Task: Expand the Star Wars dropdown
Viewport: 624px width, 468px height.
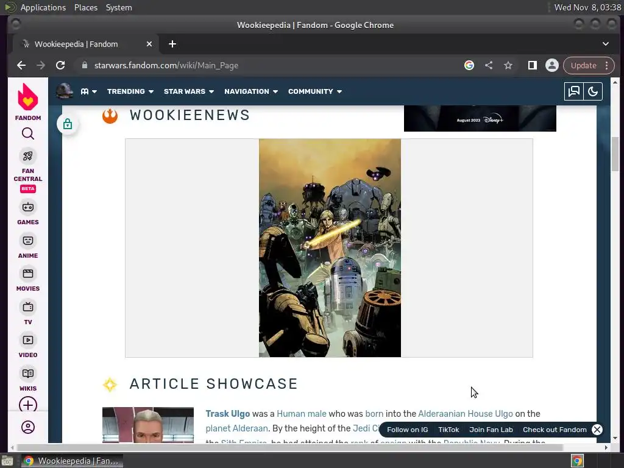Action: point(189,91)
